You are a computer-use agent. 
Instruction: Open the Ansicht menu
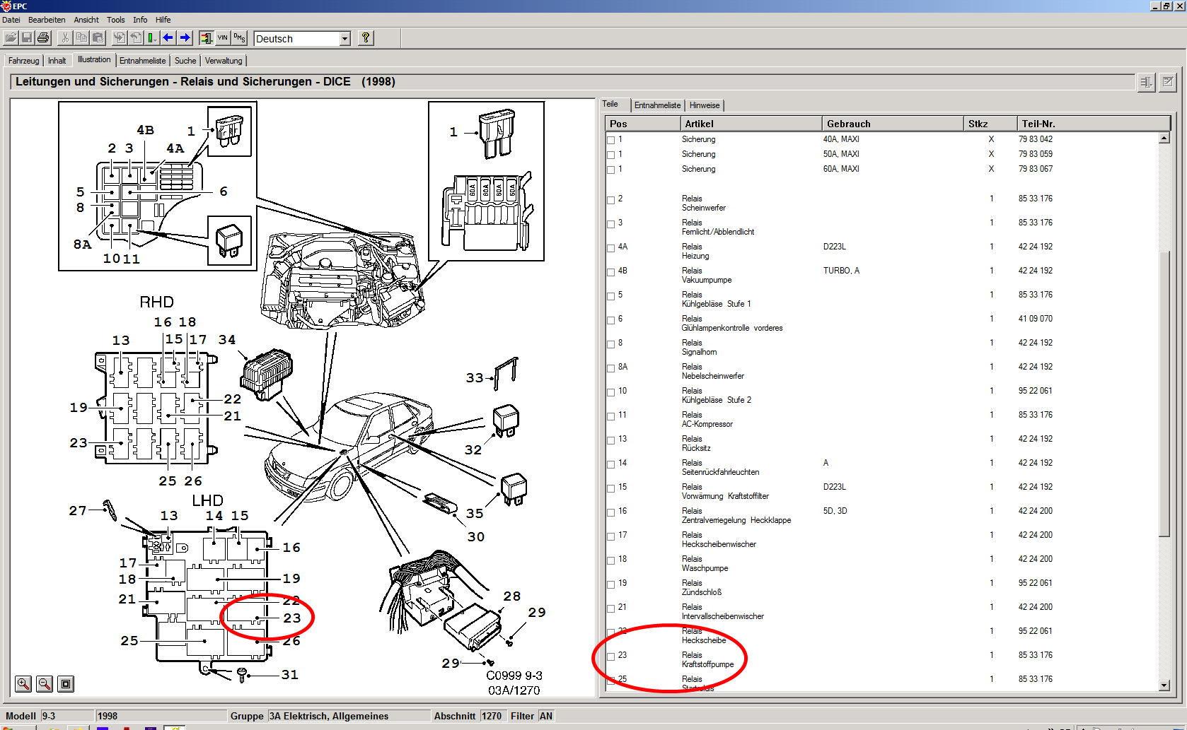[86, 20]
